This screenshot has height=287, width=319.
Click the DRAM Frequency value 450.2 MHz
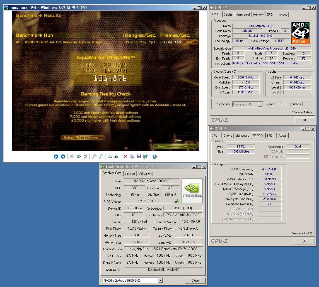pos(269,169)
